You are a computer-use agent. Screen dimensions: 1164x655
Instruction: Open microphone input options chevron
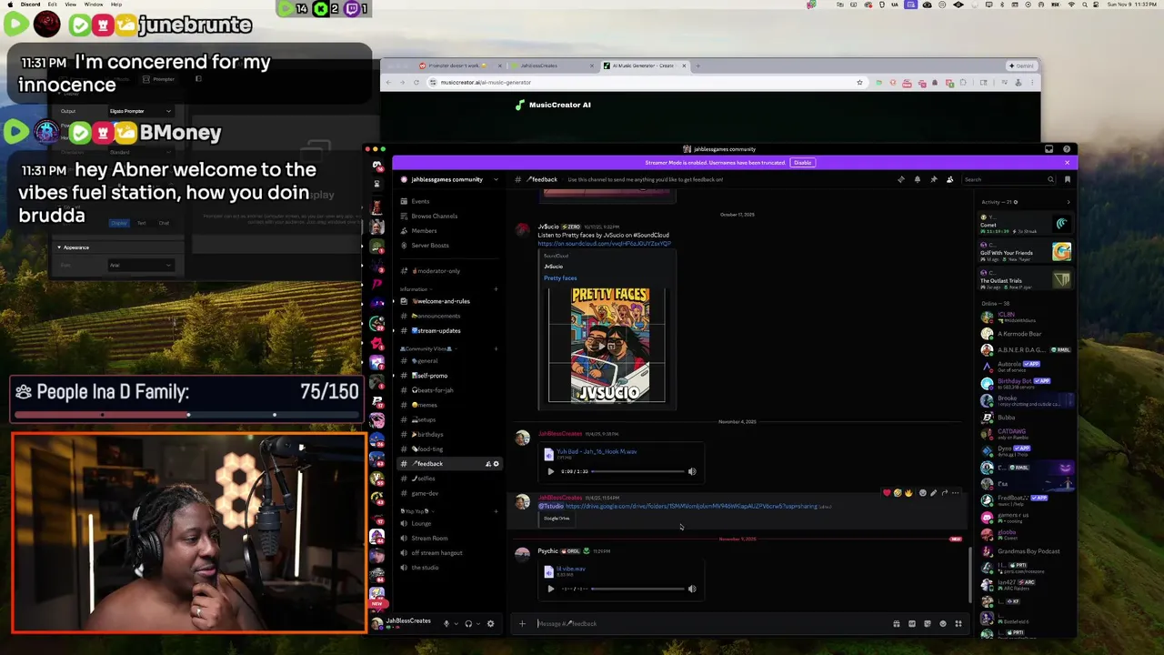click(x=456, y=623)
